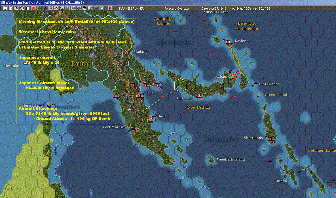The image size is (336, 198).
Task: Click the globe toolbar icon
Action: (79, 8)
